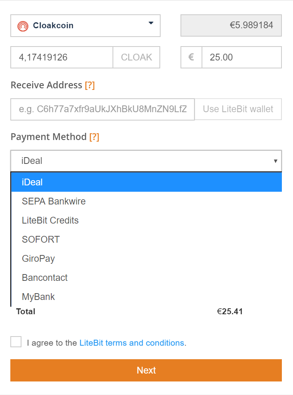The image size is (293, 395).
Task: Select GiroPay as payment method
Action: click(x=38, y=259)
